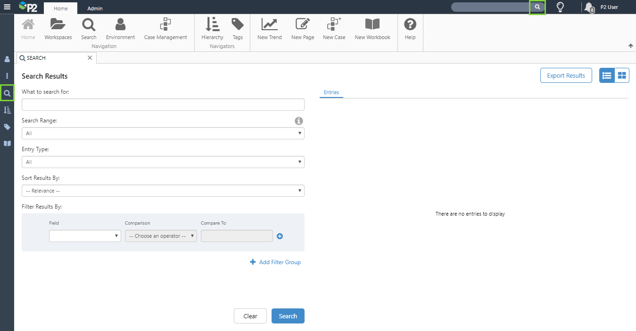636x331 pixels.
Task: Click the Export Results button
Action: pos(566,75)
